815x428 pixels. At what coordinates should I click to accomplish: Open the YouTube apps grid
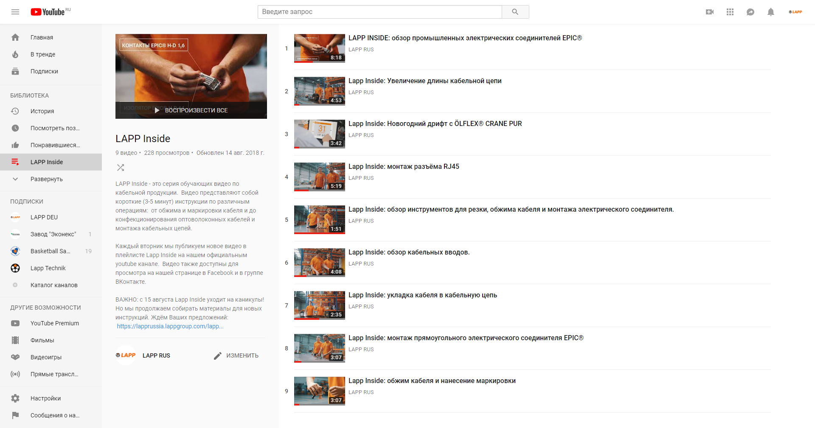tap(730, 12)
